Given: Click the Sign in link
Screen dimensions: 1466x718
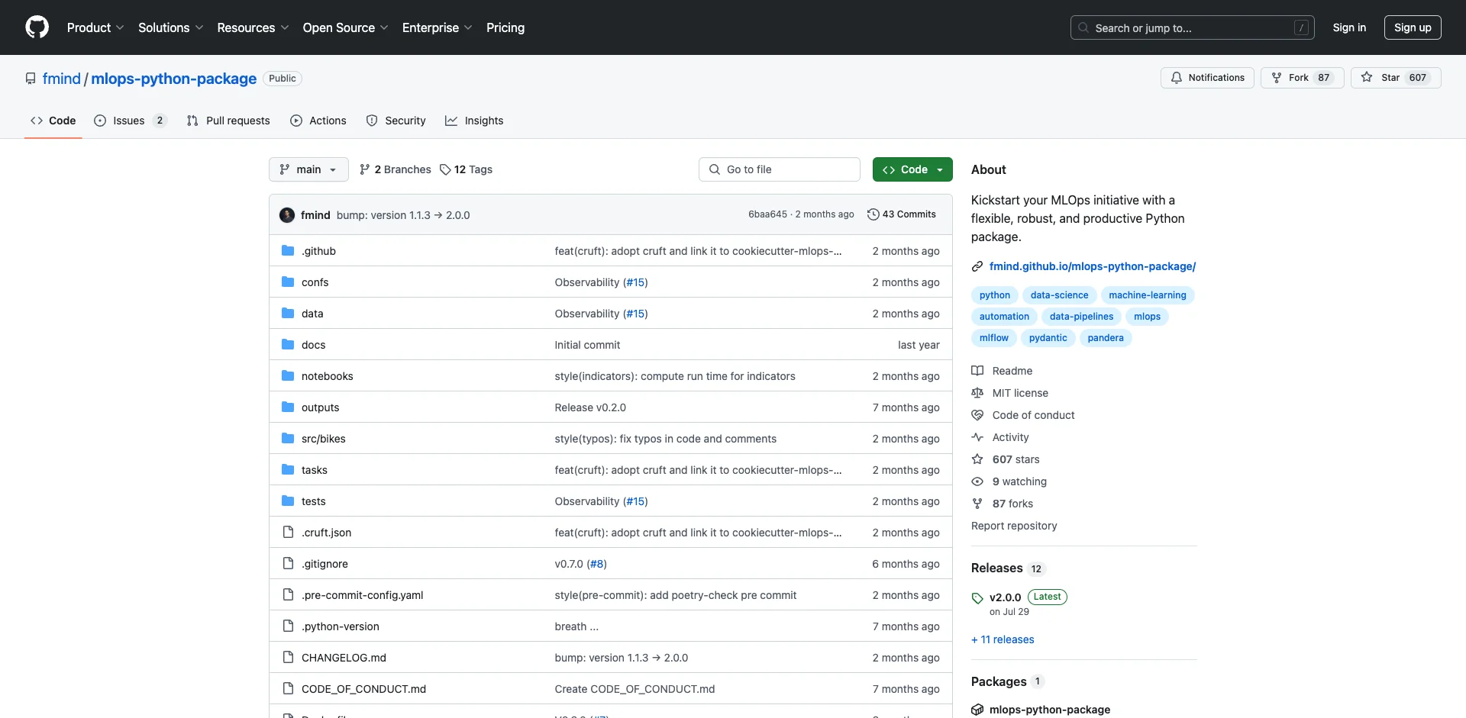Looking at the screenshot, I should click(1349, 27).
